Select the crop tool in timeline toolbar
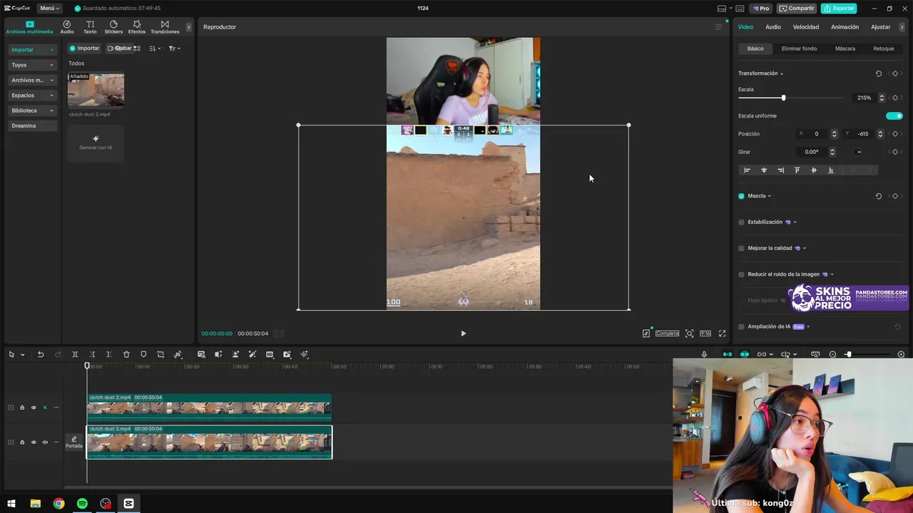 click(160, 354)
